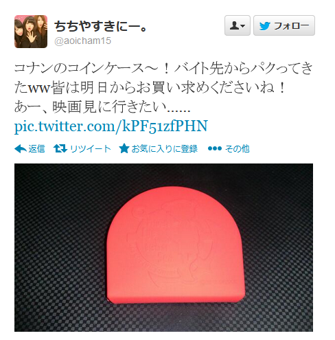Click the tweet text starting コナンのコインケース
This screenshot has height=340, width=335.
click(x=163, y=78)
